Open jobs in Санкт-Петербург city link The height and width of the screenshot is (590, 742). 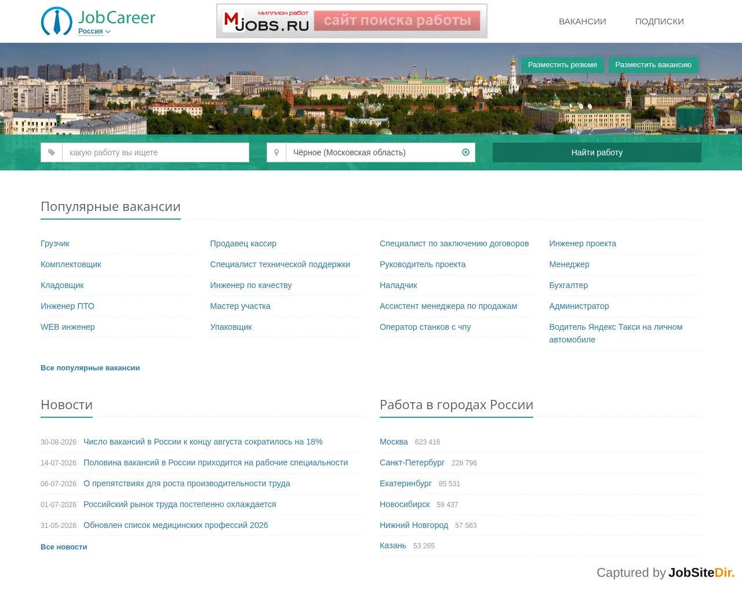pyautogui.click(x=412, y=462)
